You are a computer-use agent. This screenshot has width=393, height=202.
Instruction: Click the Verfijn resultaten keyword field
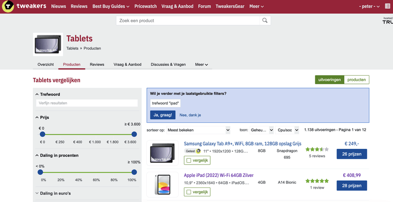coord(87,103)
